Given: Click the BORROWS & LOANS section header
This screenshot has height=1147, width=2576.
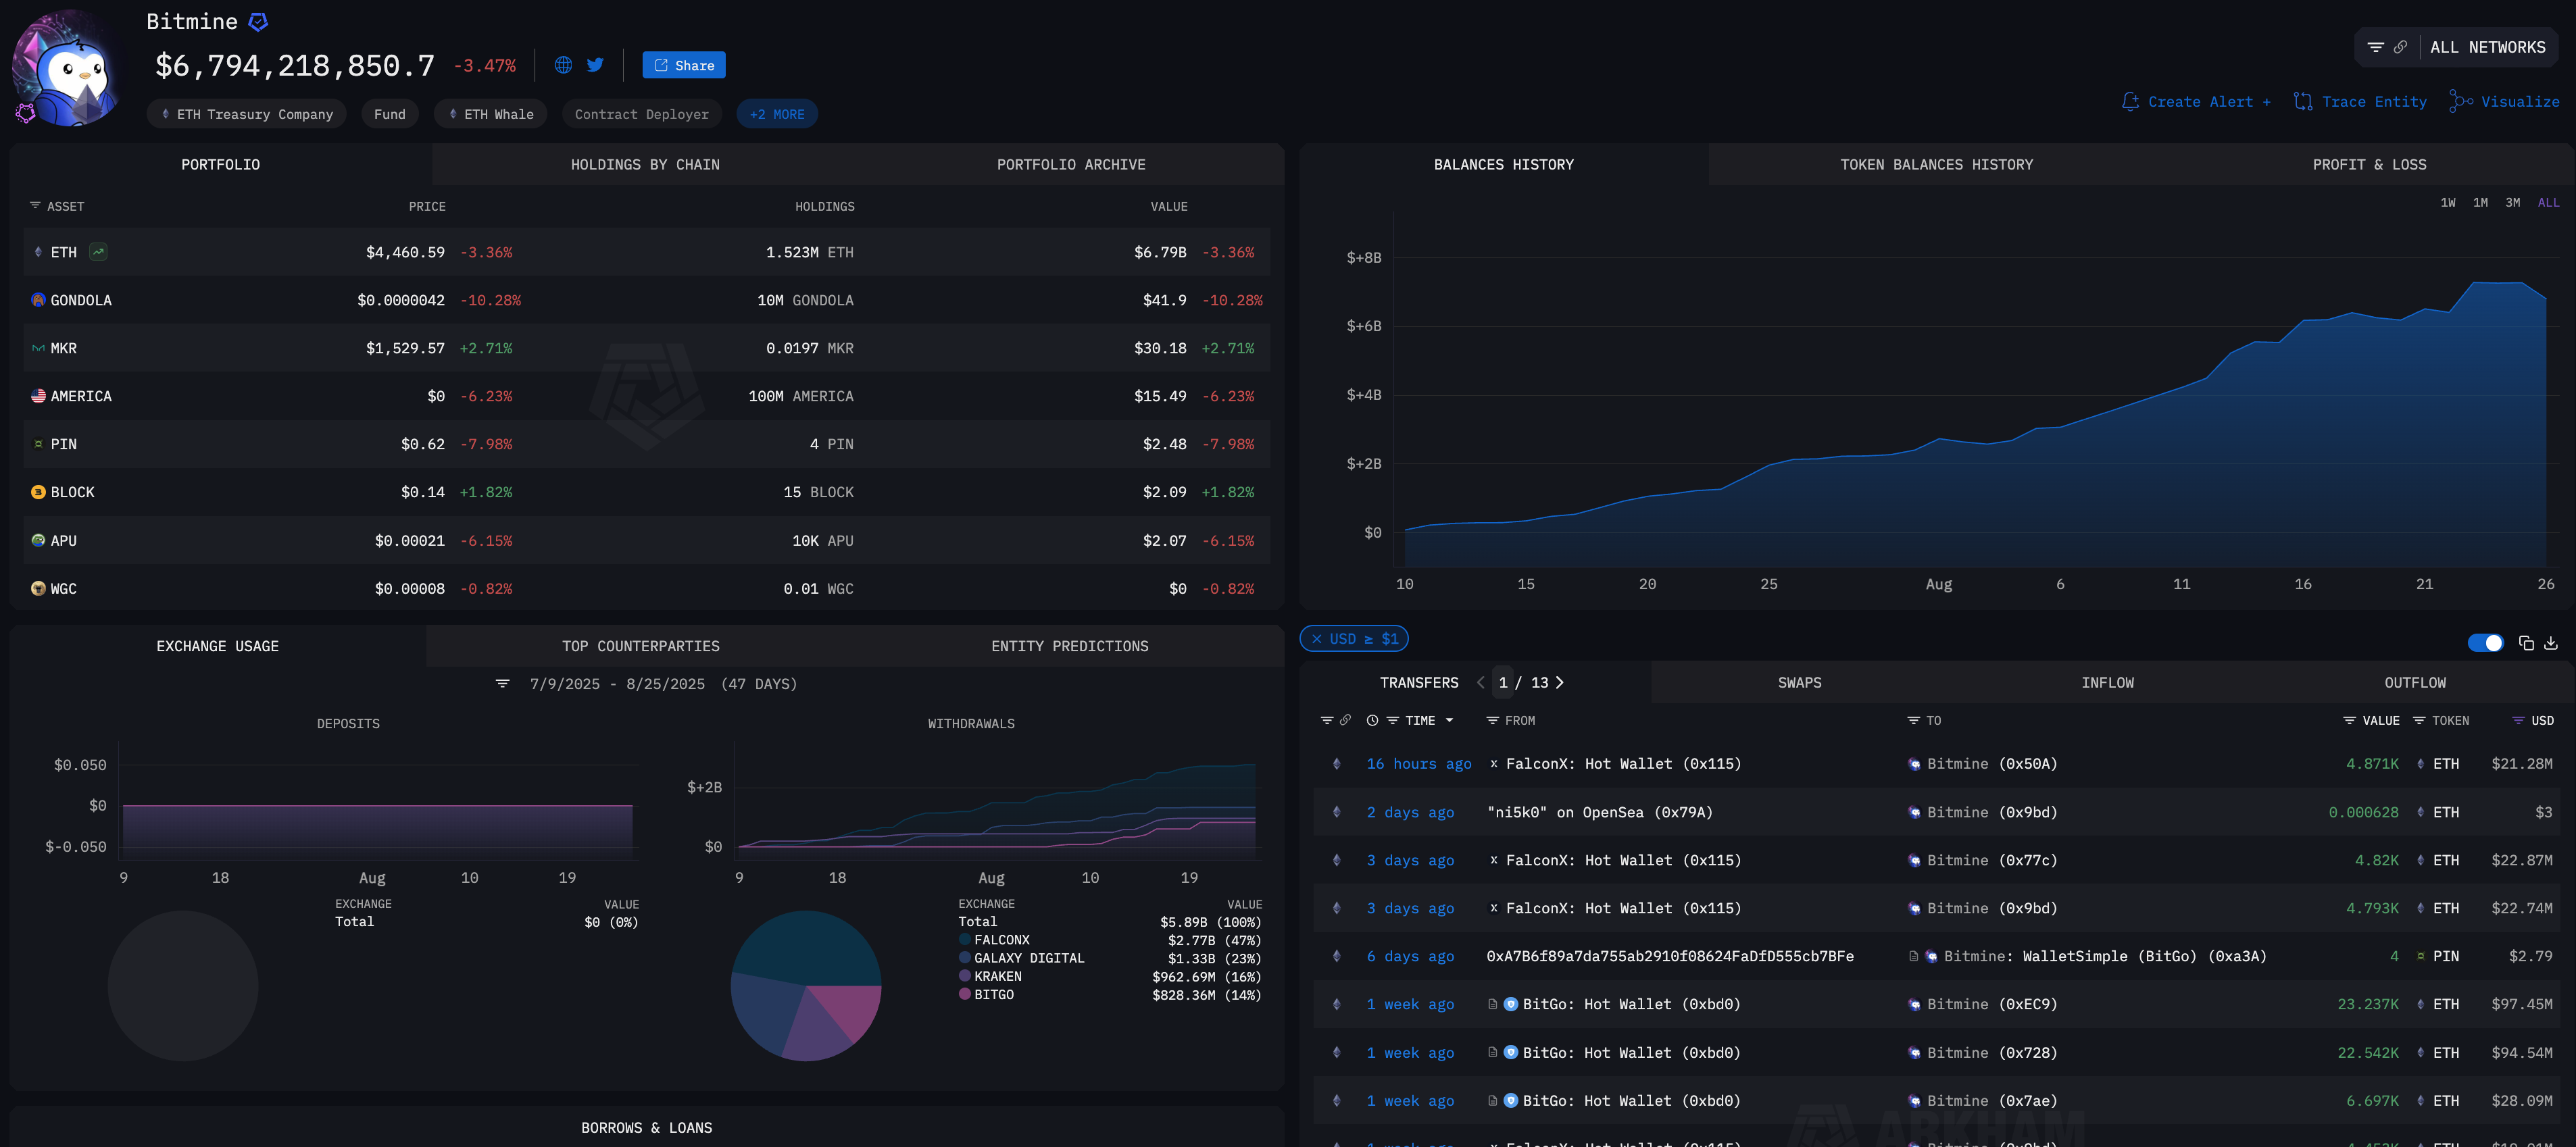Looking at the screenshot, I should tap(646, 1128).
